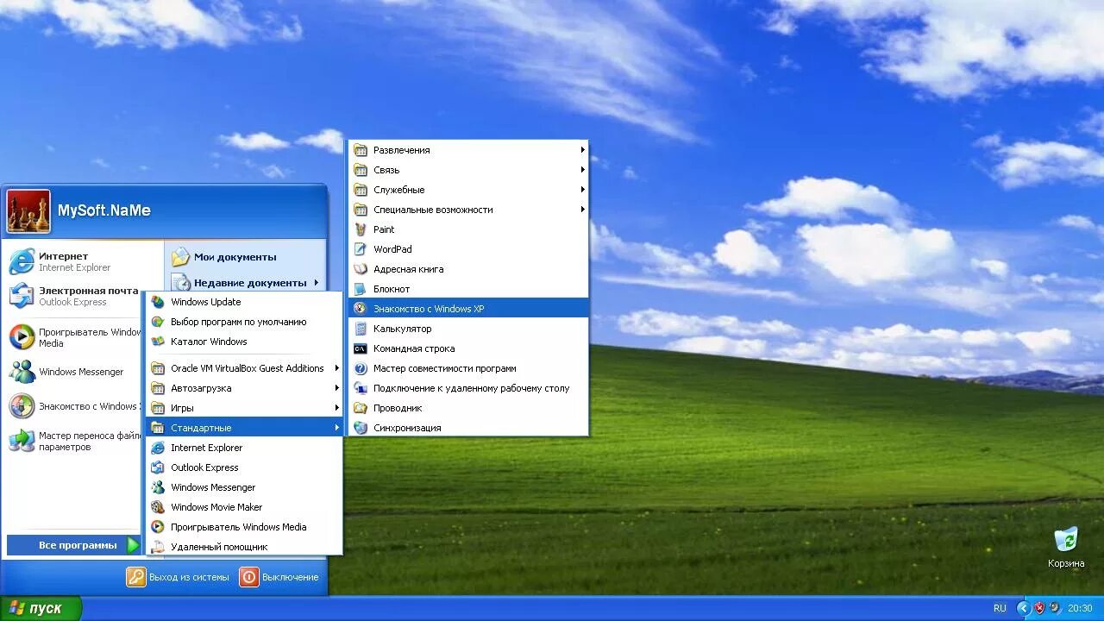Click the Адресная книга icon
1104x621 pixels.
click(361, 269)
